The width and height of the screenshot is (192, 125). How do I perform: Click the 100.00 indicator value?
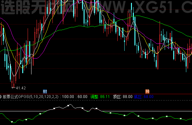[68, 97]
